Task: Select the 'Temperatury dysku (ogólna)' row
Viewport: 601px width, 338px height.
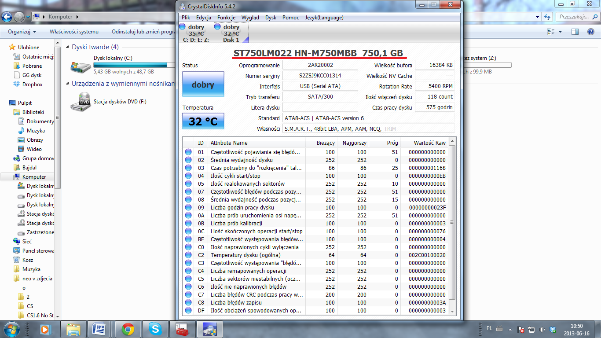Action: pos(315,255)
